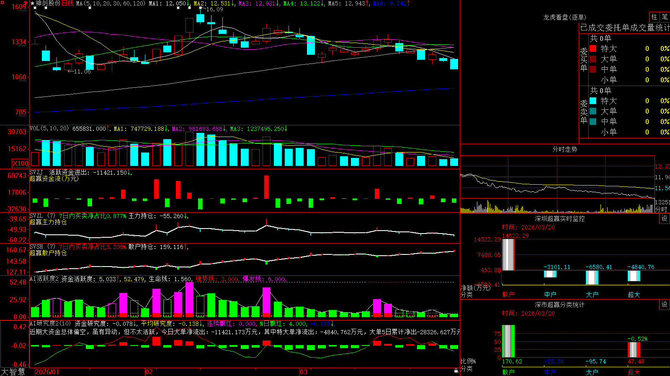This screenshot has height=376, width=670.
Task: Click the 大智慧 logo in bottom-left
Action: pyautogui.click(x=13, y=372)
